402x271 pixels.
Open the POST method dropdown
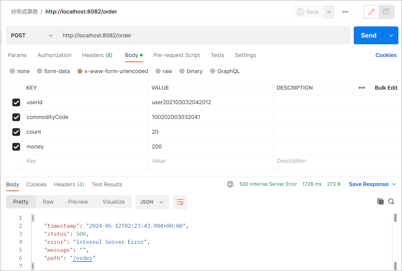[x=32, y=35]
